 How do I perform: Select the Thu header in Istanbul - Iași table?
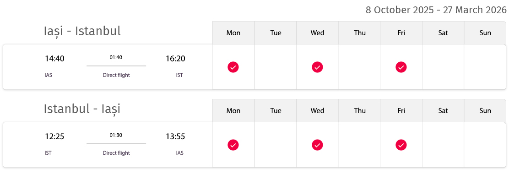click(359, 111)
